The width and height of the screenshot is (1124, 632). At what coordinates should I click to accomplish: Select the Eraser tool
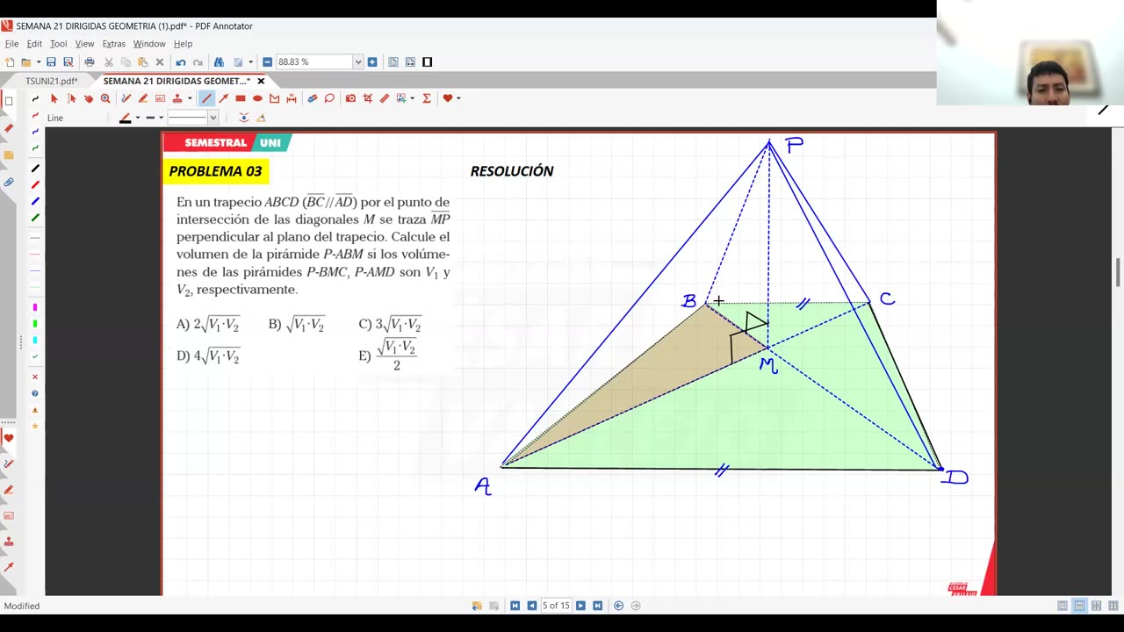pyautogui.click(x=313, y=98)
